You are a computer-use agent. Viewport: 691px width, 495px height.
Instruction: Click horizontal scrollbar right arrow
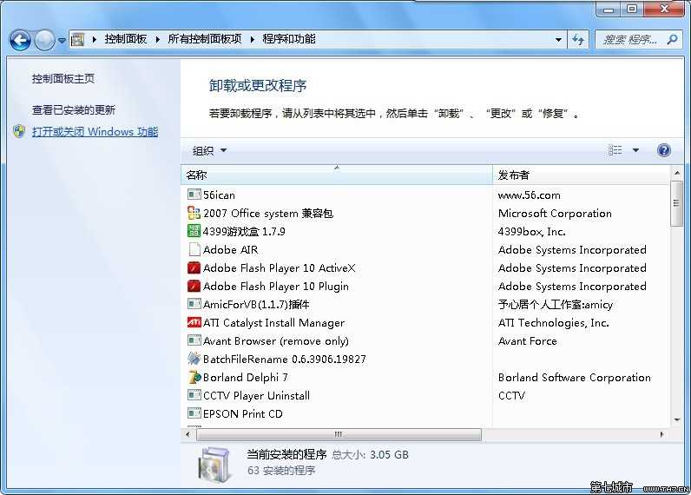(x=661, y=434)
